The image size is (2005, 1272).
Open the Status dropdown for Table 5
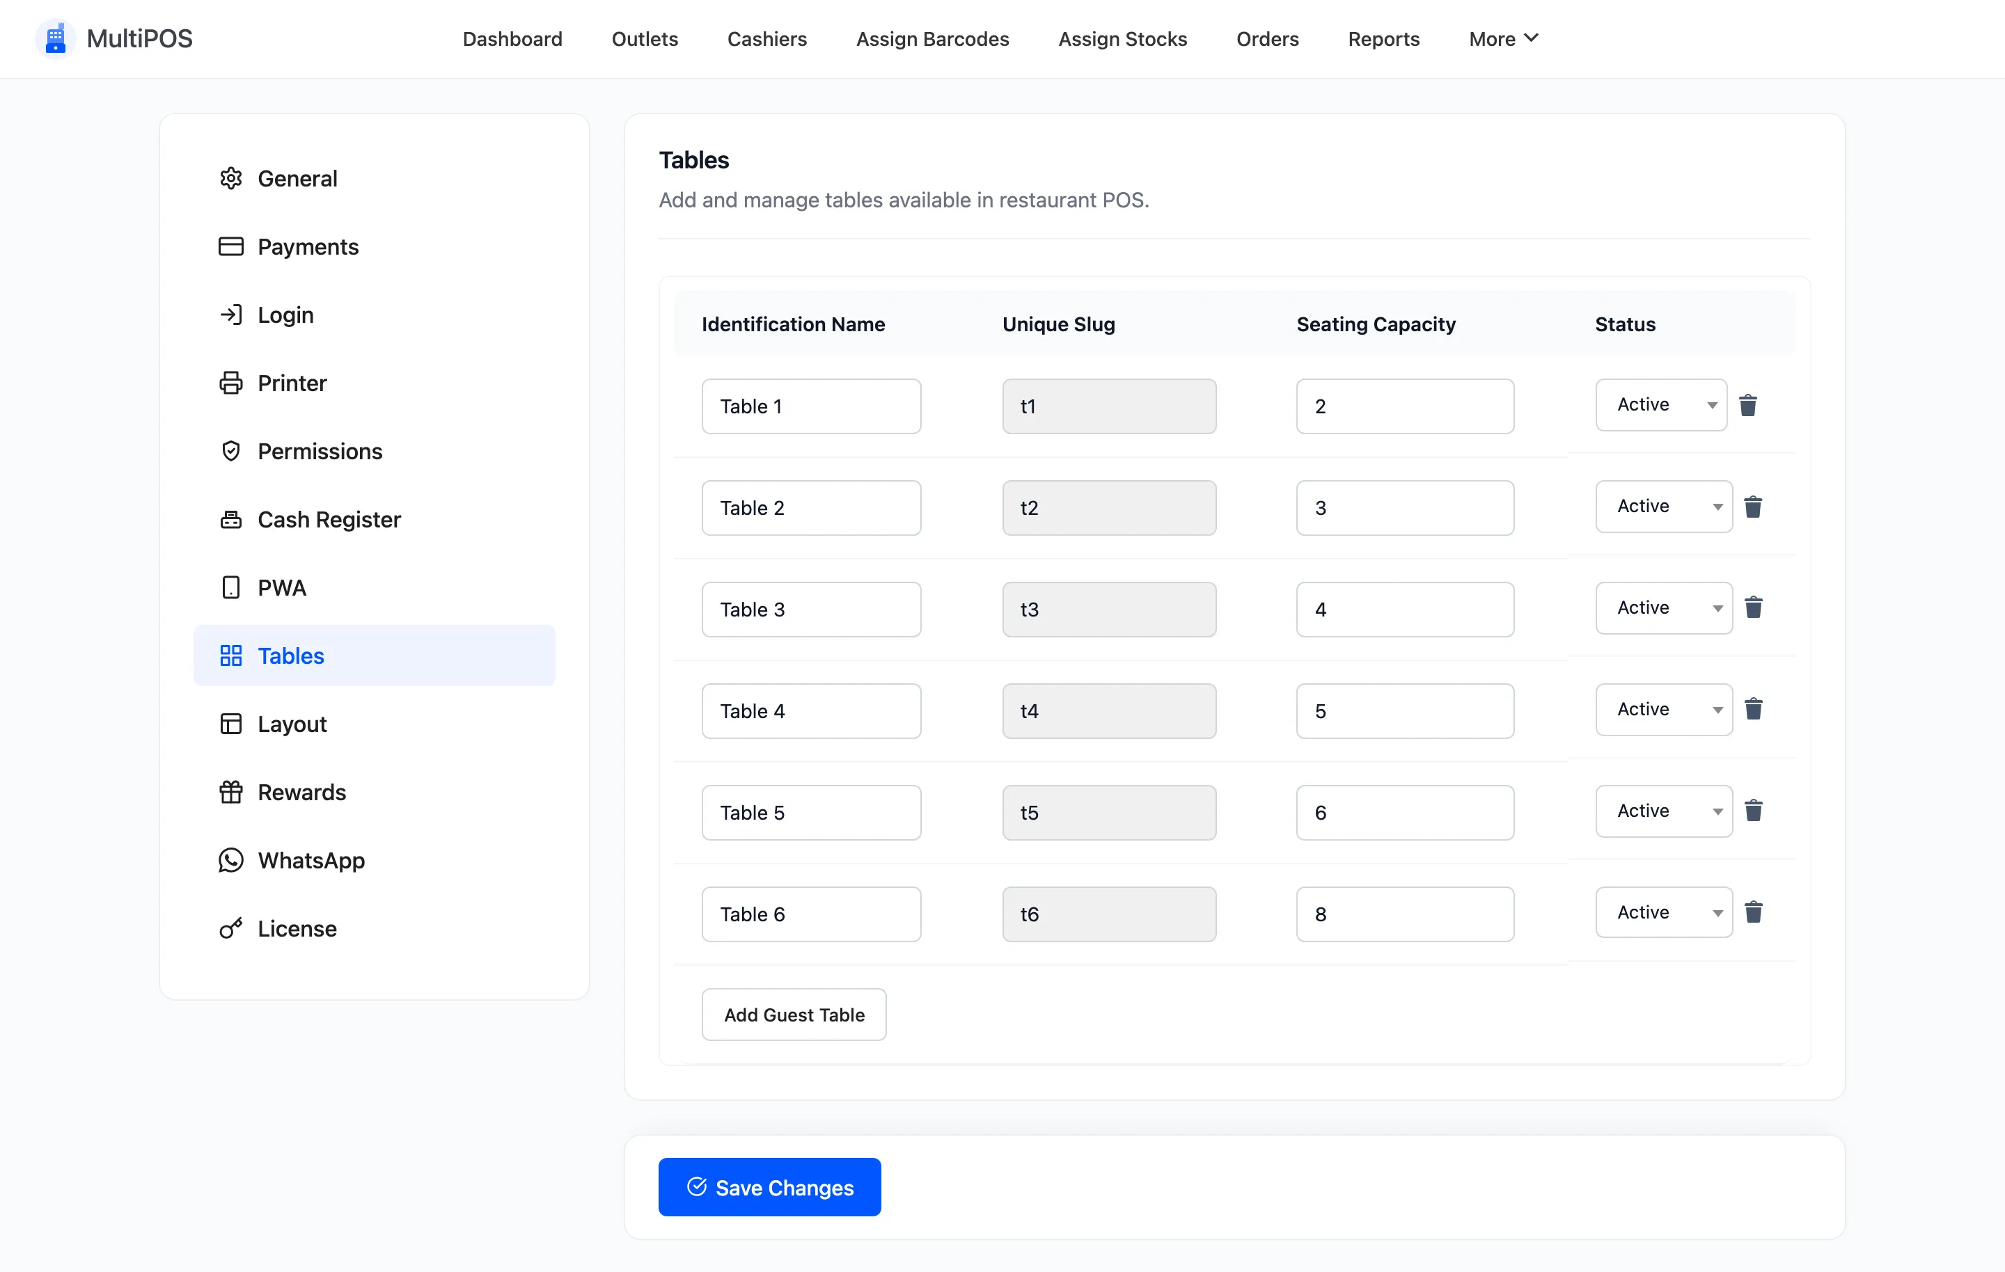pyautogui.click(x=1664, y=811)
